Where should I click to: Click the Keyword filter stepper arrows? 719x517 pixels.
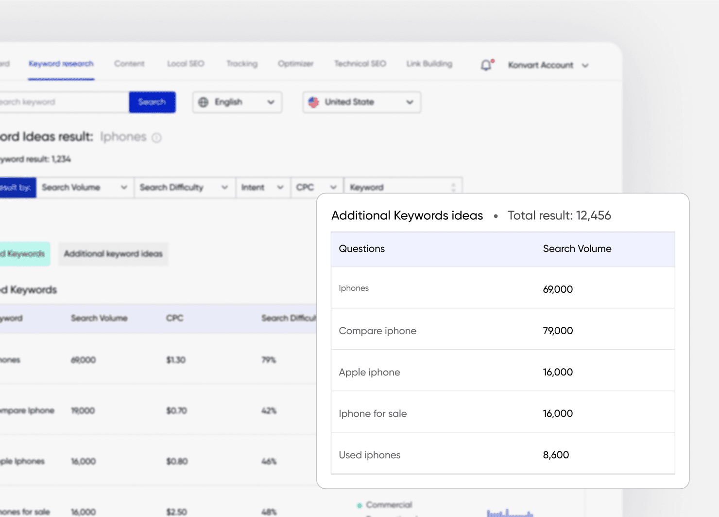point(453,187)
